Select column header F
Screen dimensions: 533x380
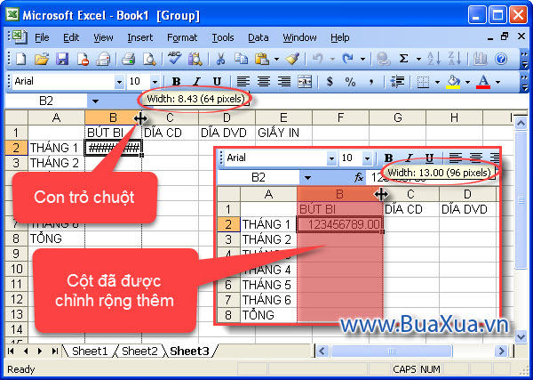[x=340, y=117]
